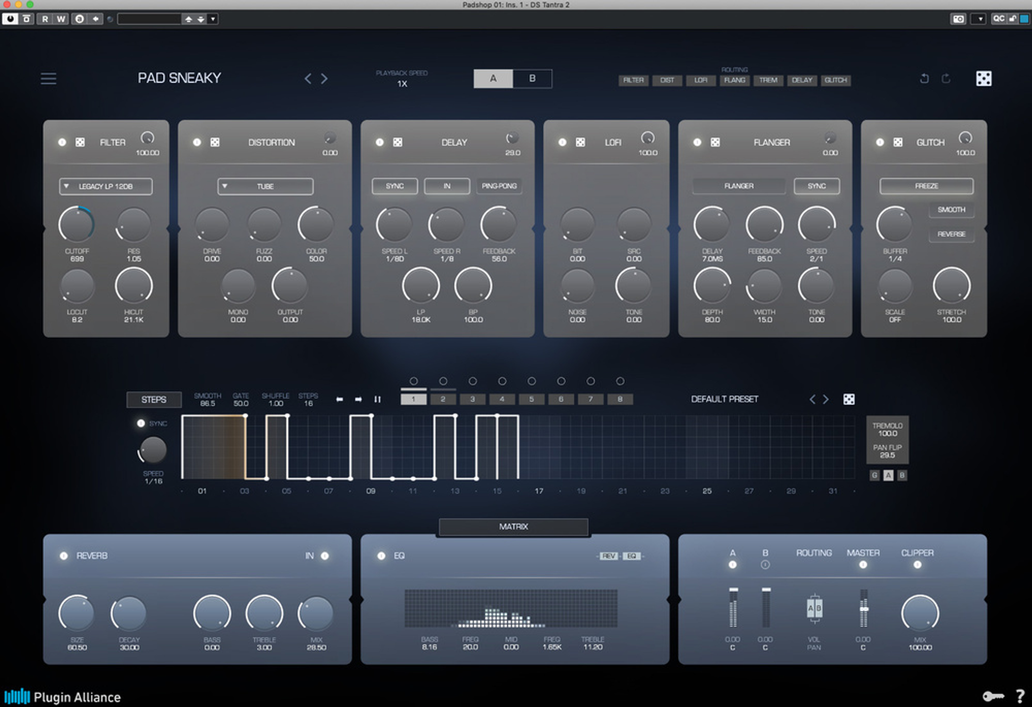Select sequencer pattern slot 5
Viewport: 1032px width, 707px height.
click(x=531, y=399)
